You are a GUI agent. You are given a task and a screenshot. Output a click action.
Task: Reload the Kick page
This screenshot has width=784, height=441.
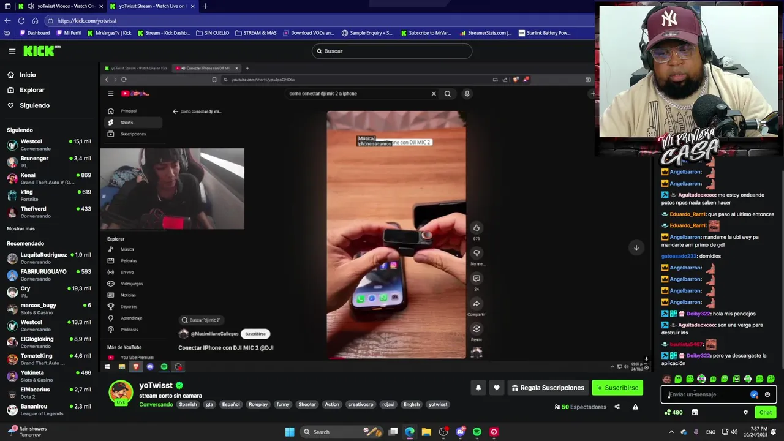point(21,21)
